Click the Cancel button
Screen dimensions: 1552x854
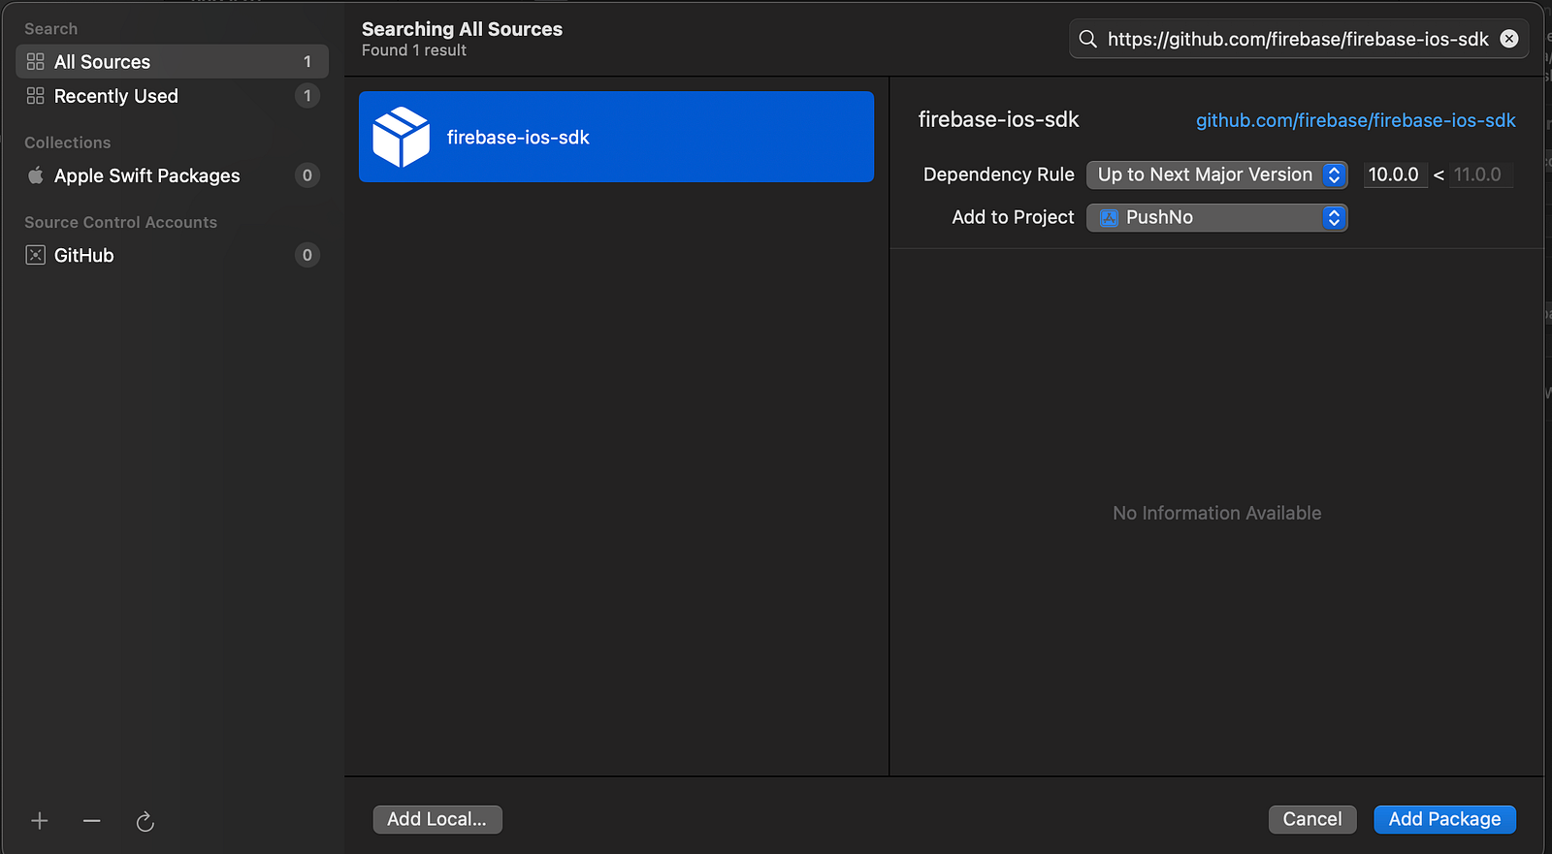(1312, 819)
